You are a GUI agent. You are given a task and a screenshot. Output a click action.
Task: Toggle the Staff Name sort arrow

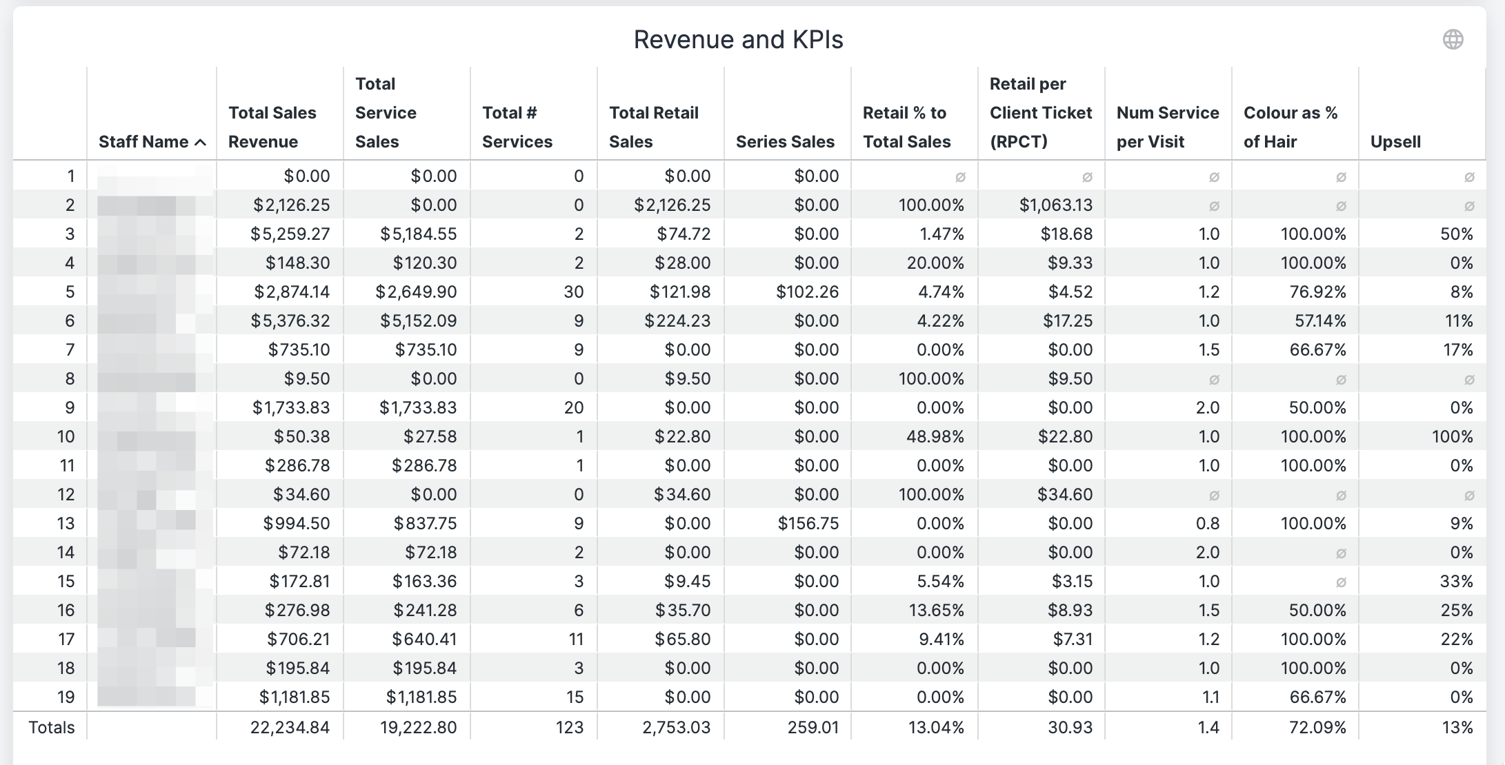point(201,142)
